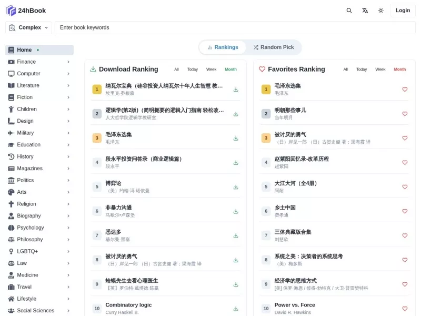Favorite 系统之美 with its heart icon
The width and height of the screenshot is (421, 316).
(405, 260)
